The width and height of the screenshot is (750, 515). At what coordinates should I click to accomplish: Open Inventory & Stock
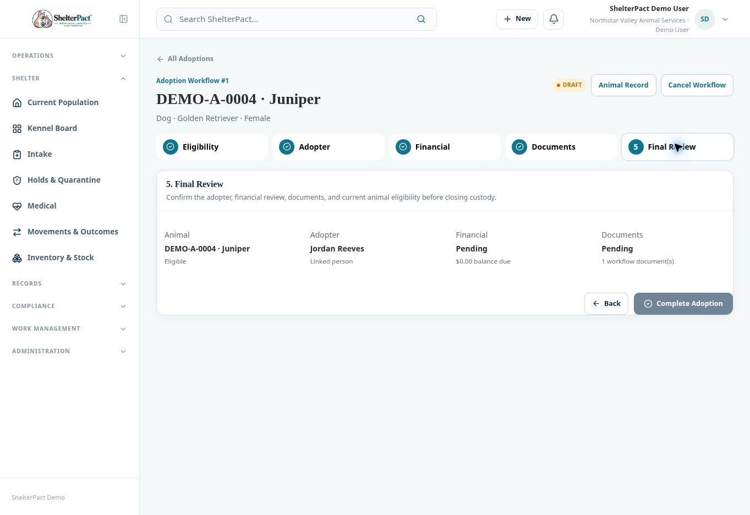(x=69, y=257)
